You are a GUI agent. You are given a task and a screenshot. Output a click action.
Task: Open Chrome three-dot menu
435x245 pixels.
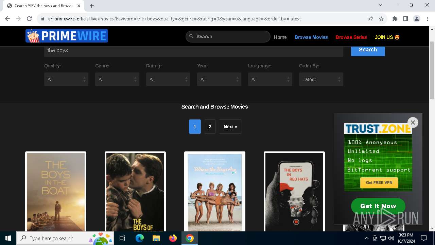click(x=428, y=19)
